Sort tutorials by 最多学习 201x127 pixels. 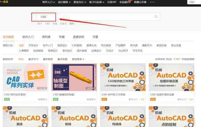(x=33, y=59)
